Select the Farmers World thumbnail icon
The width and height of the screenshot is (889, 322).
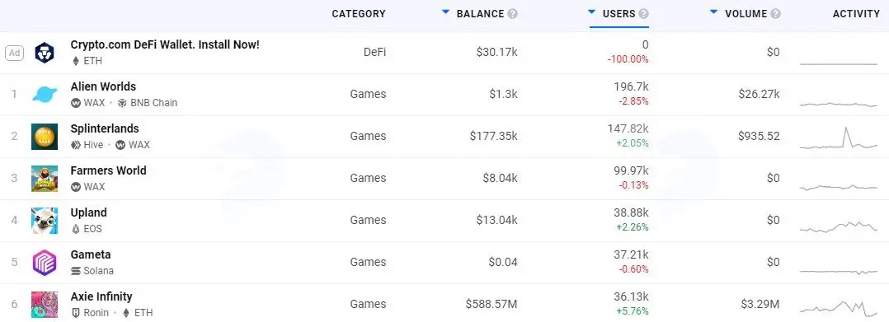click(x=45, y=178)
